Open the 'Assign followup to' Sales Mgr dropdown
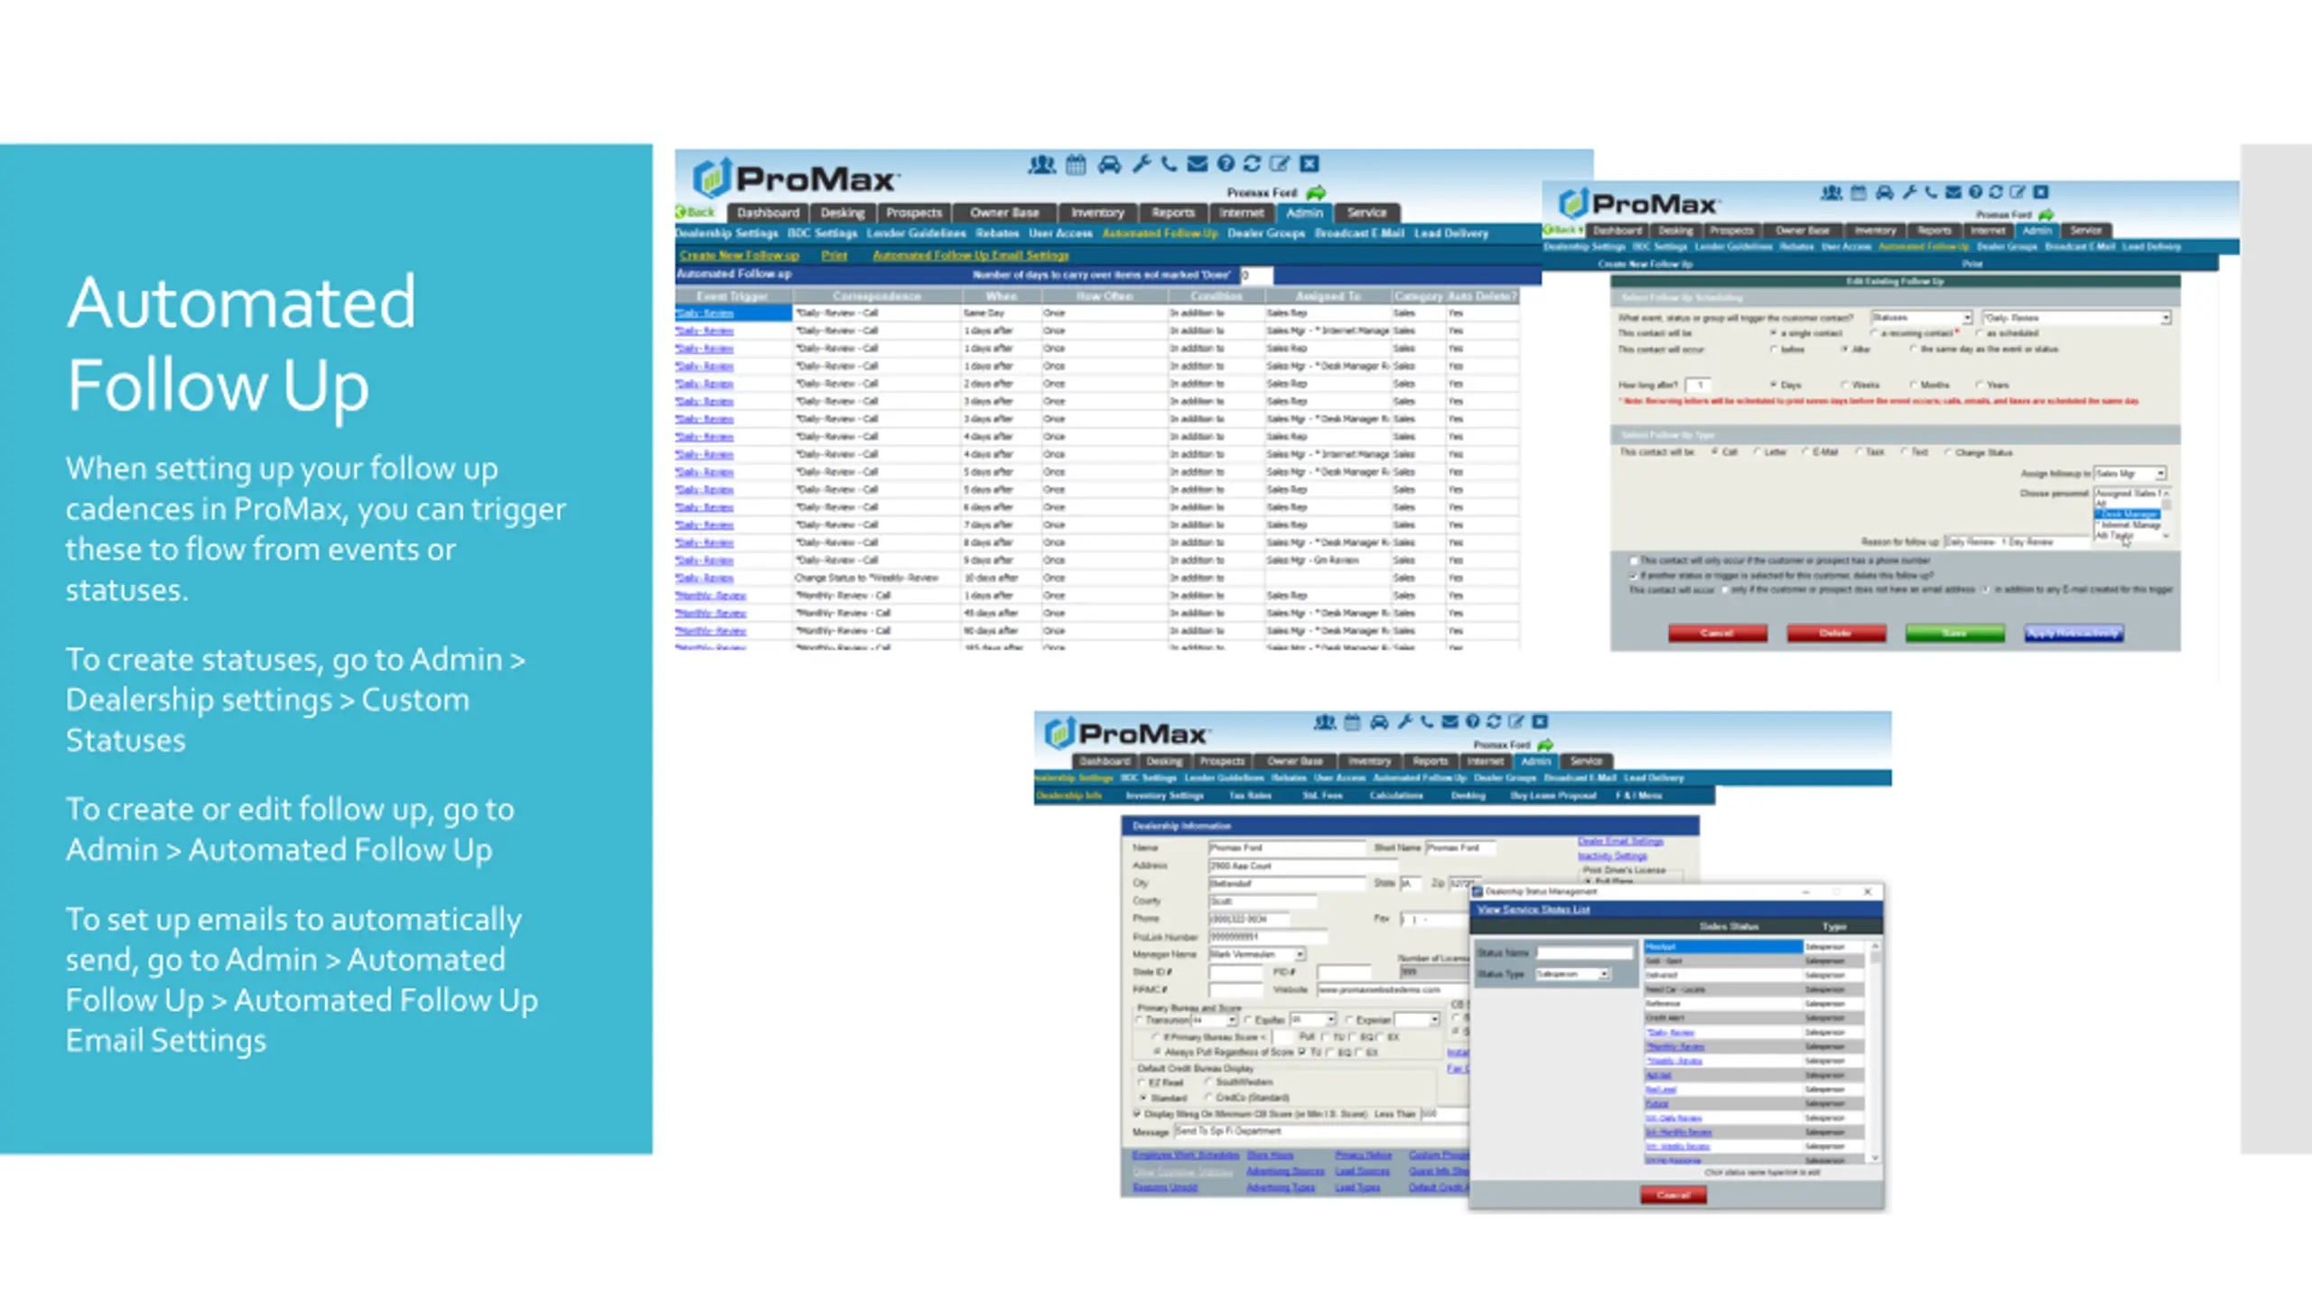2312x1300 pixels. (x=2130, y=474)
